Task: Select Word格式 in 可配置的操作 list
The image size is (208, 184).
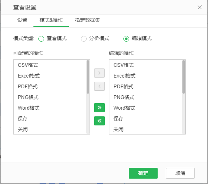Action: point(50,108)
